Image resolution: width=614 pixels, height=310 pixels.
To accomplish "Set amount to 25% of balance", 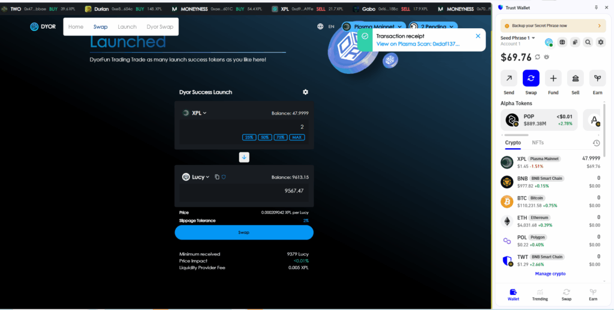I will pos(249,137).
